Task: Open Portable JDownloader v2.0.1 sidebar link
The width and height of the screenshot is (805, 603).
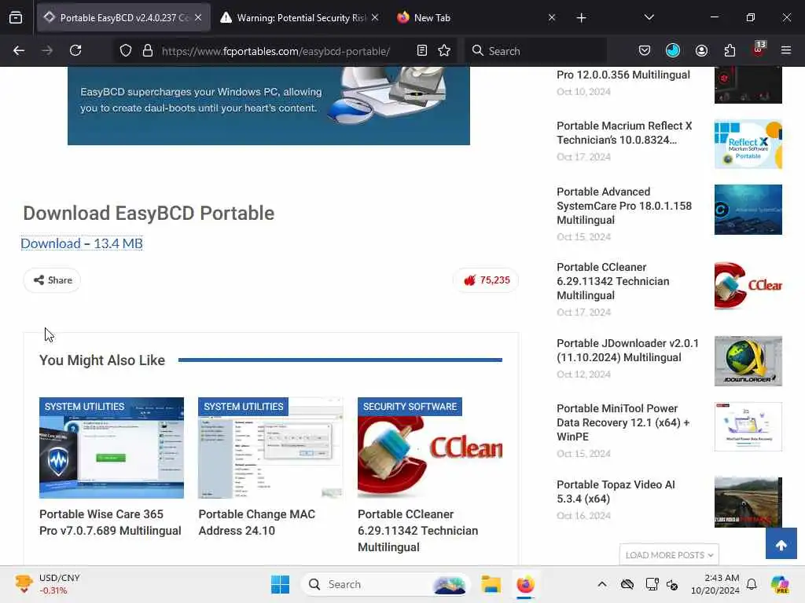Action: click(x=627, y=350)
